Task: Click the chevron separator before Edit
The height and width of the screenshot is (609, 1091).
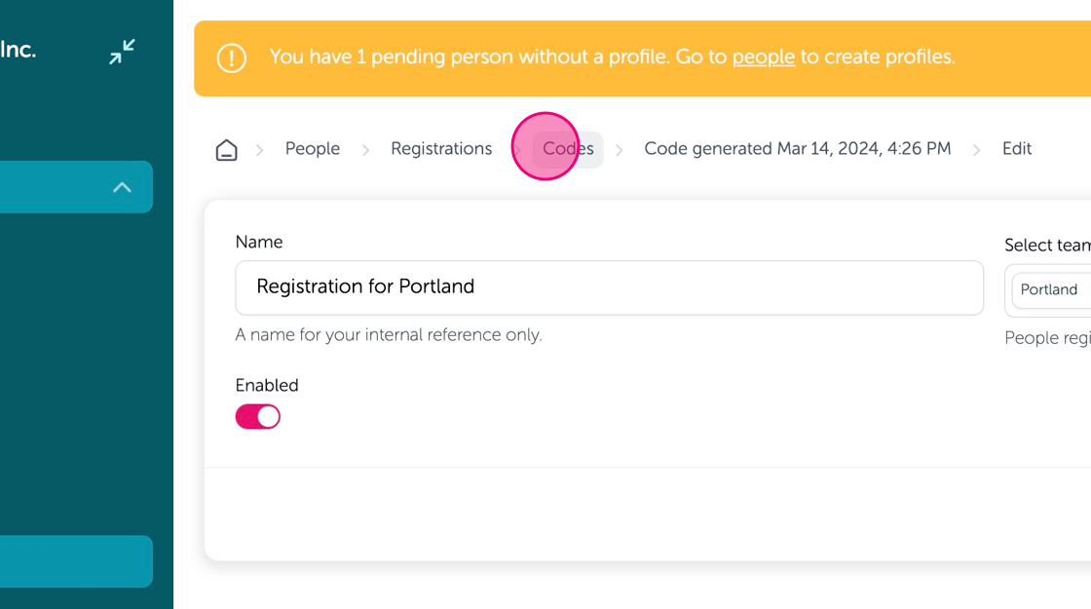Action: pyautogui.click(x=976, y=150)
